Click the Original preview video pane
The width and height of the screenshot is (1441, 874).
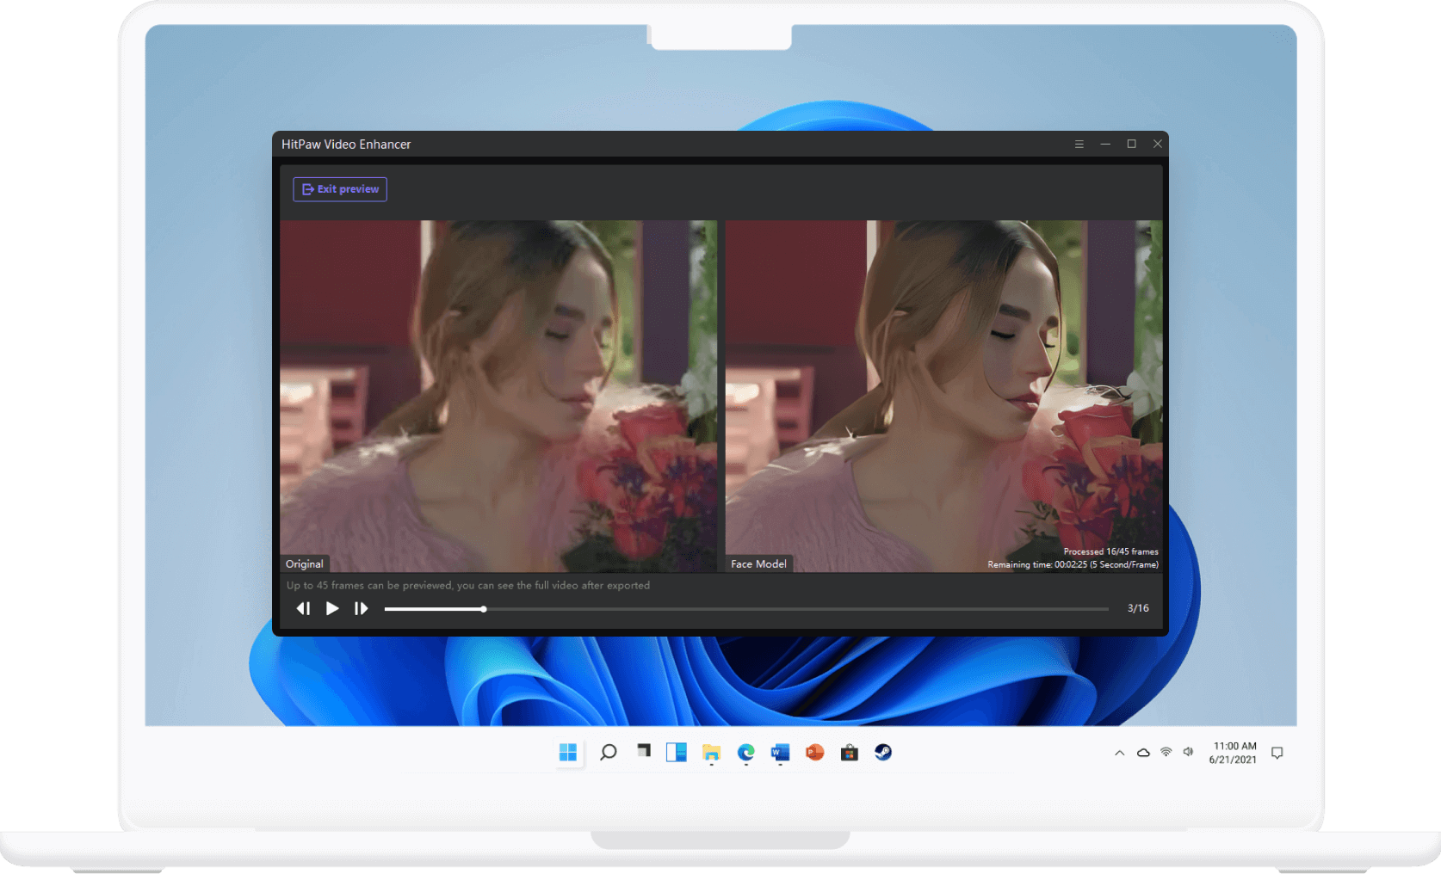click(498, 396)
